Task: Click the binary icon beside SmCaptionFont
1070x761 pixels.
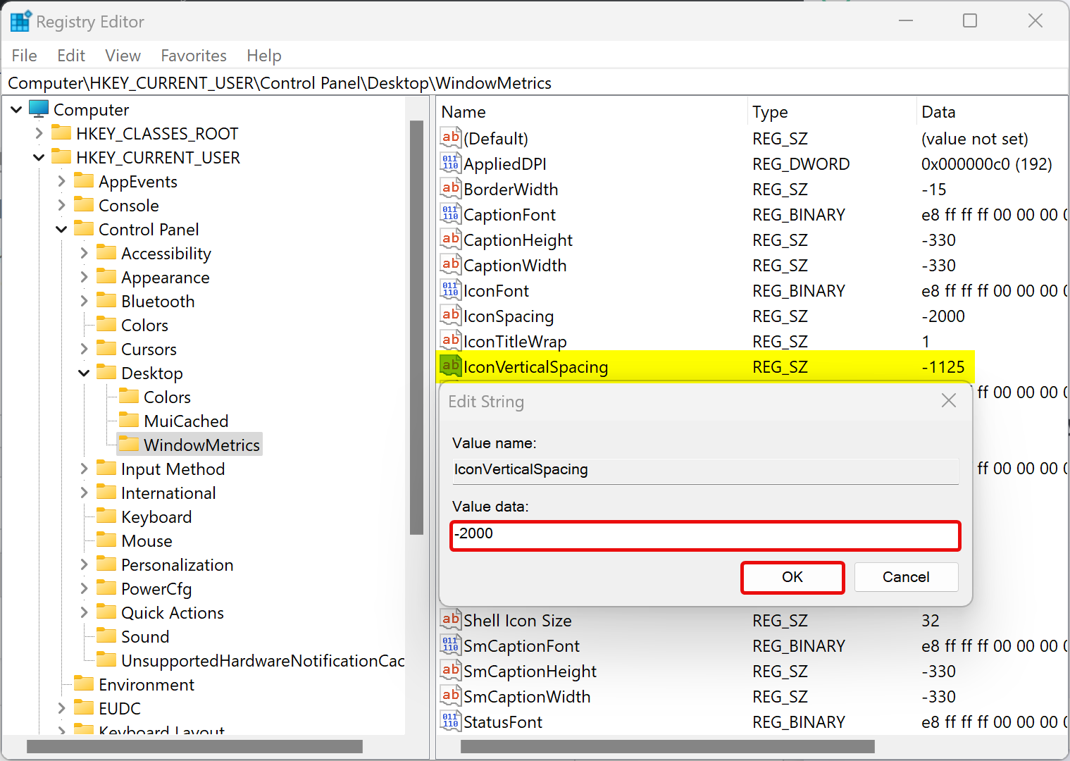Action: click(451, 645)
